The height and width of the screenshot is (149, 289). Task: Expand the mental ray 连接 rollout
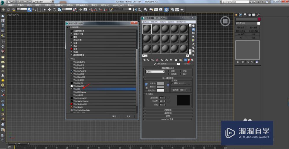coord(168,119)
